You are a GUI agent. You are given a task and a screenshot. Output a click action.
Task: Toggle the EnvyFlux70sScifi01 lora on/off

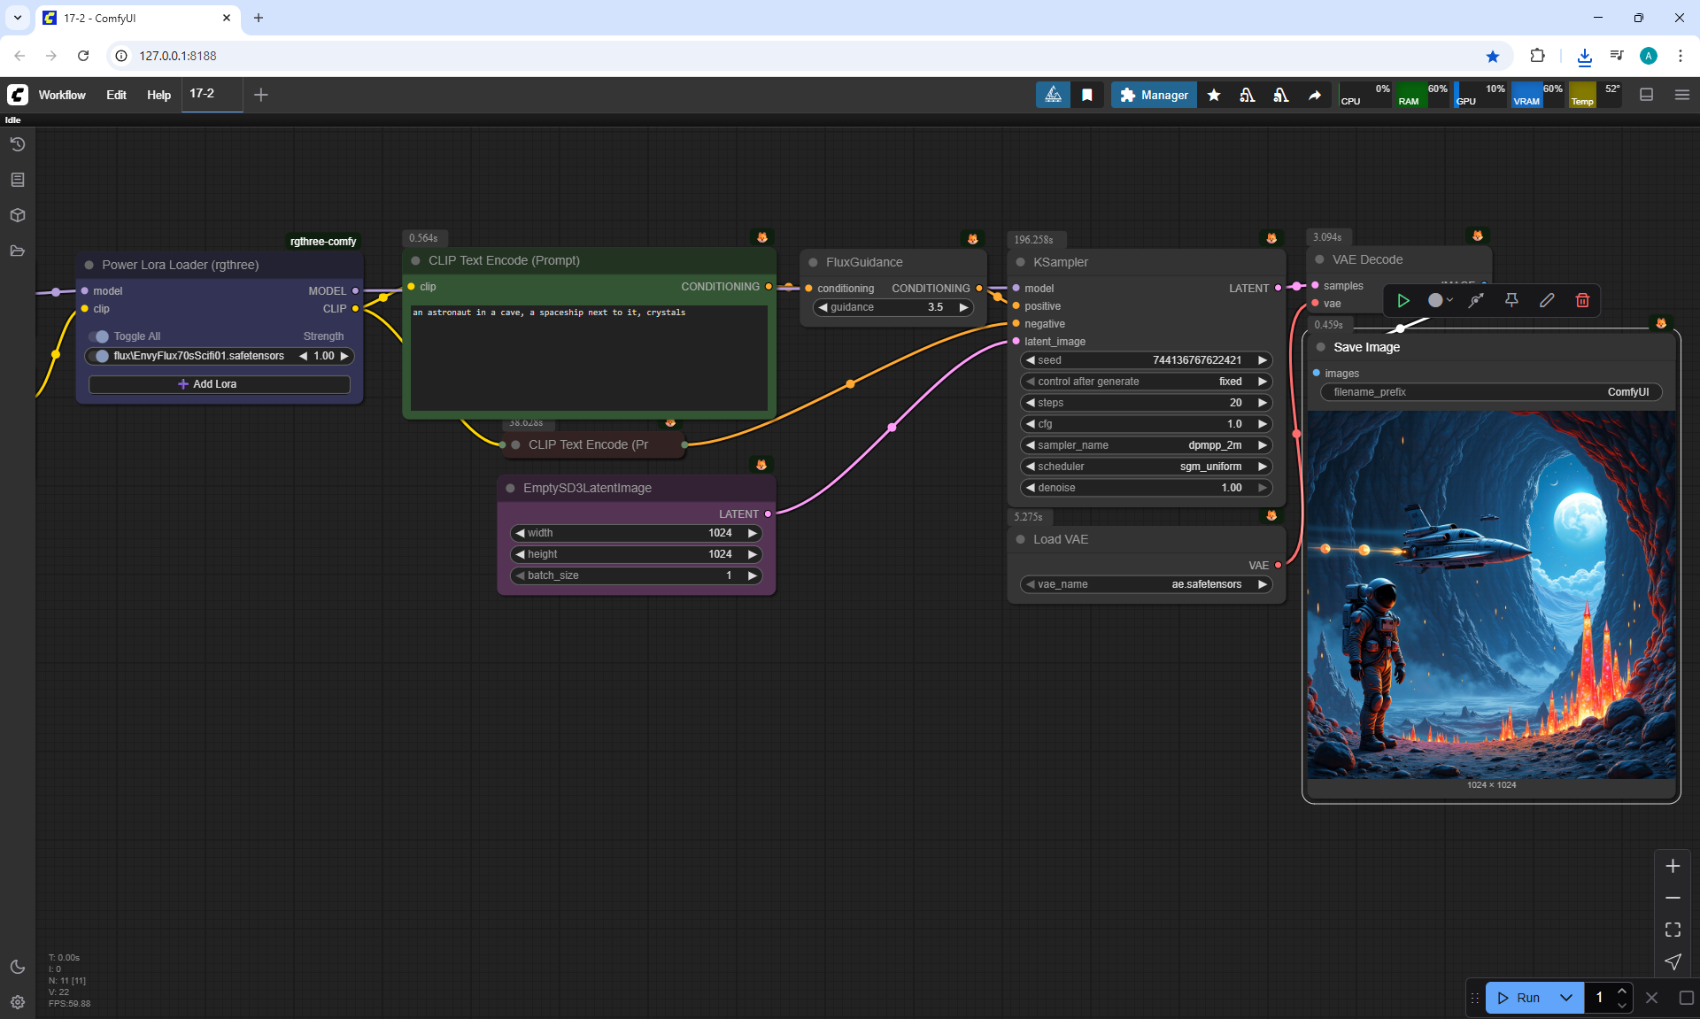(x=100, y=356)
